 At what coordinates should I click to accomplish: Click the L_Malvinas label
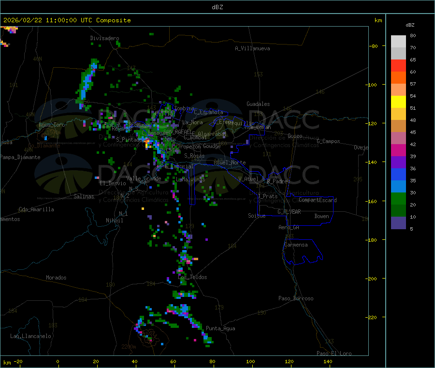tap(190, 179)
